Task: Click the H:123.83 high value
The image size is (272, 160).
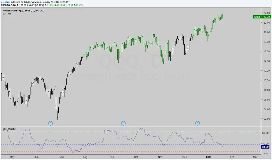Action: (59, 5)
